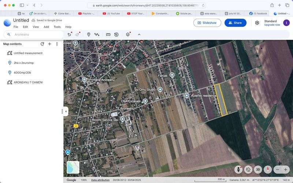
Task: Click the compass north indicator
Action: click(x=268, y=169)
